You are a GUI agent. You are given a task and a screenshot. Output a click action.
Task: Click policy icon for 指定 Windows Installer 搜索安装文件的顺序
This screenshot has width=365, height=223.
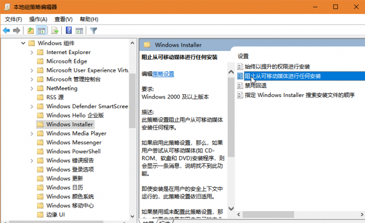click(x=240, y=95)
